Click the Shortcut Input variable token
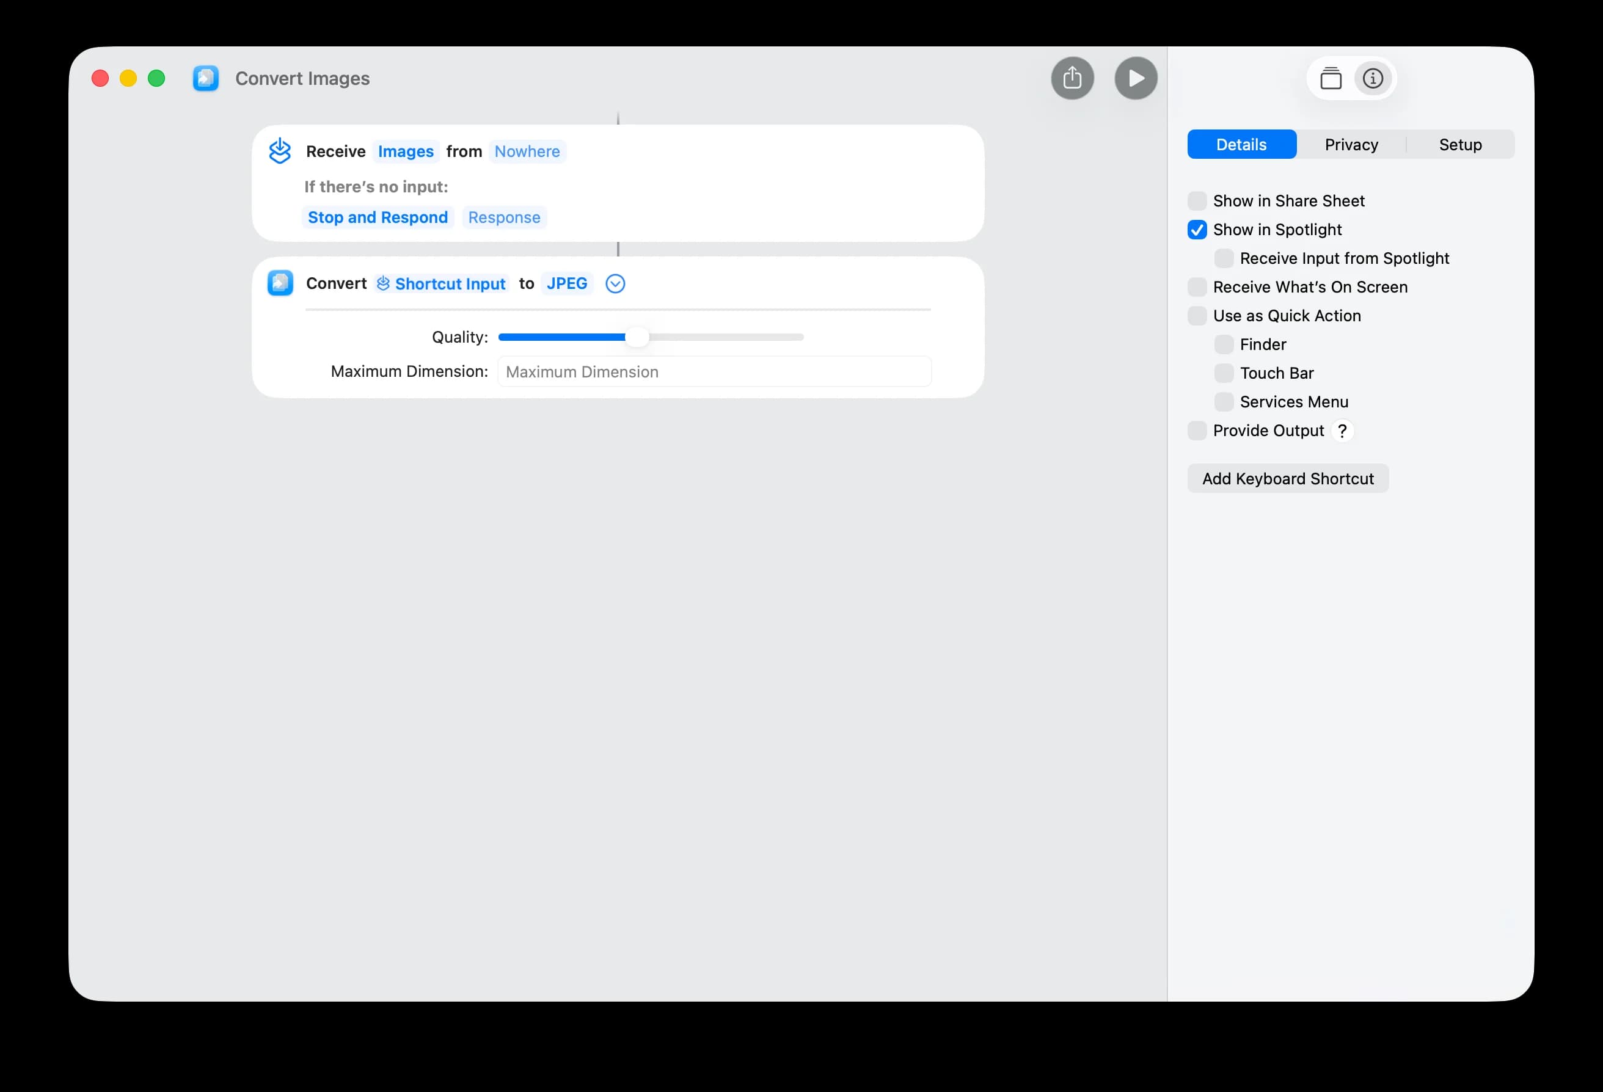 click(442, 283)
